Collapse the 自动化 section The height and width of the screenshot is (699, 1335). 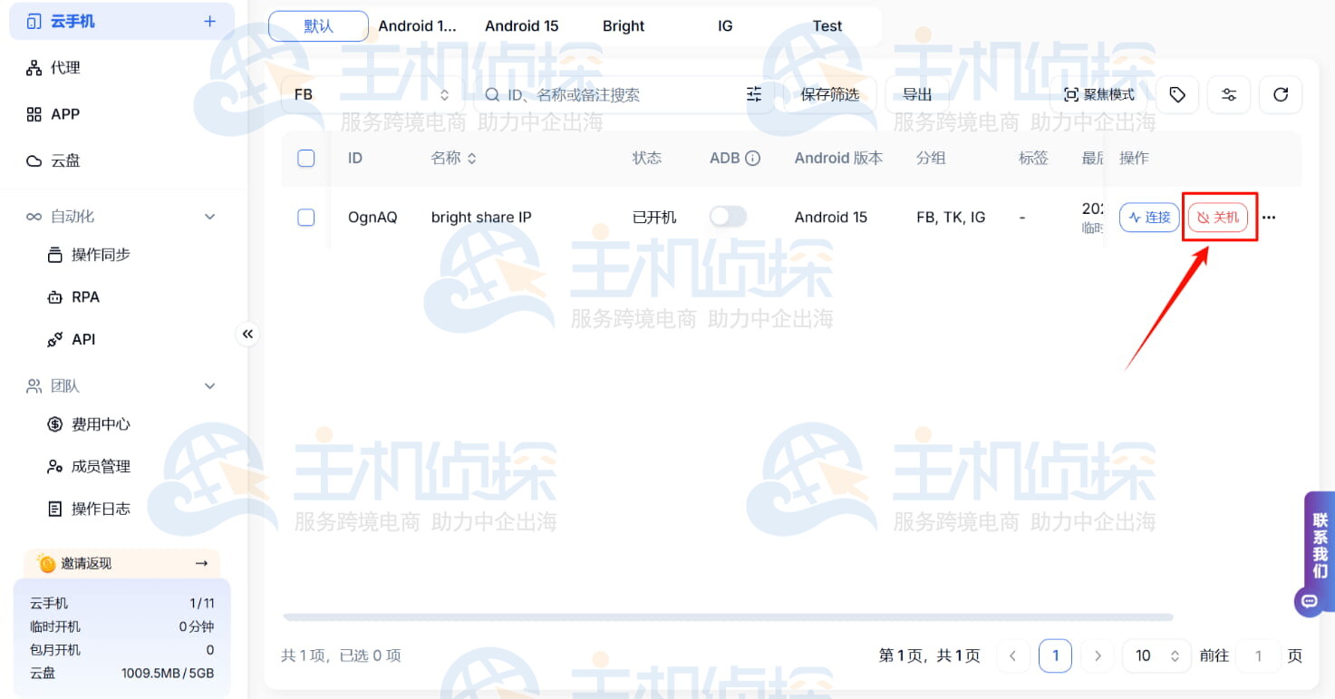(x=210, y=217)
